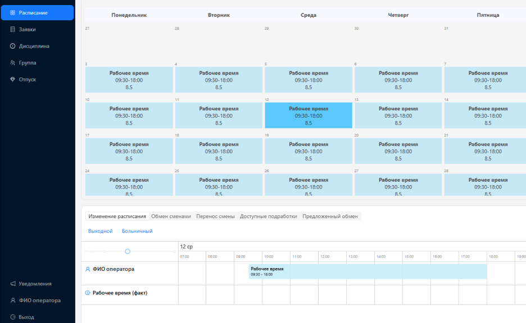Click the Группа people icon
The width and height of the screenshot is (526, 323).
click(x=12, y=63)
